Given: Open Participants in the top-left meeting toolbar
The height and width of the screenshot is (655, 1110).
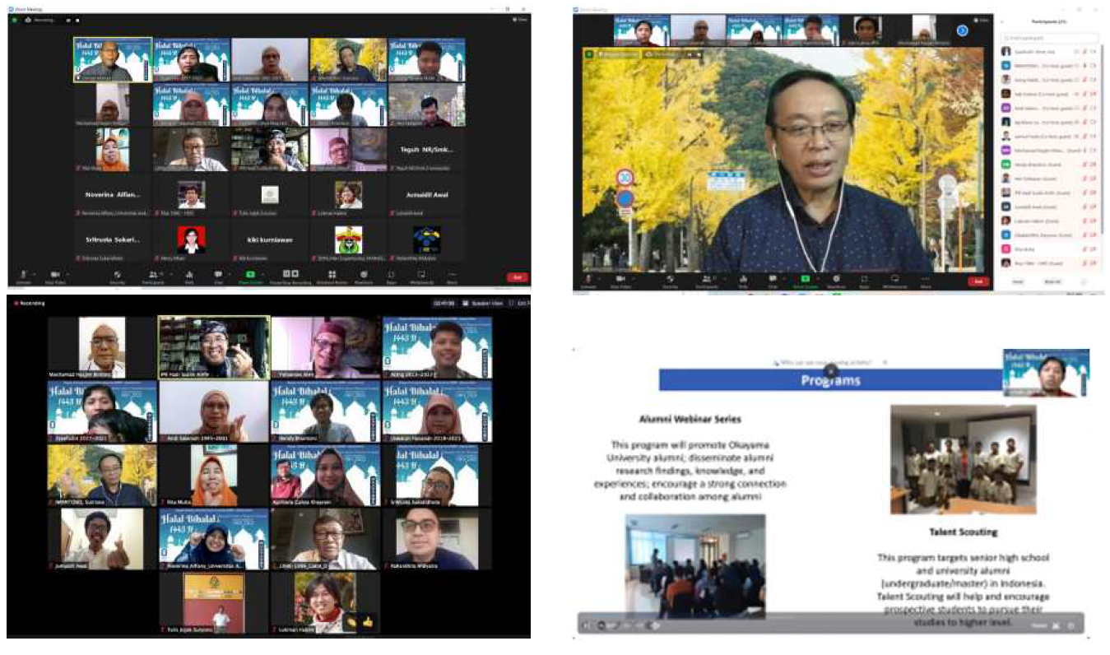Looking at the screenshot, I should point(154,276).
